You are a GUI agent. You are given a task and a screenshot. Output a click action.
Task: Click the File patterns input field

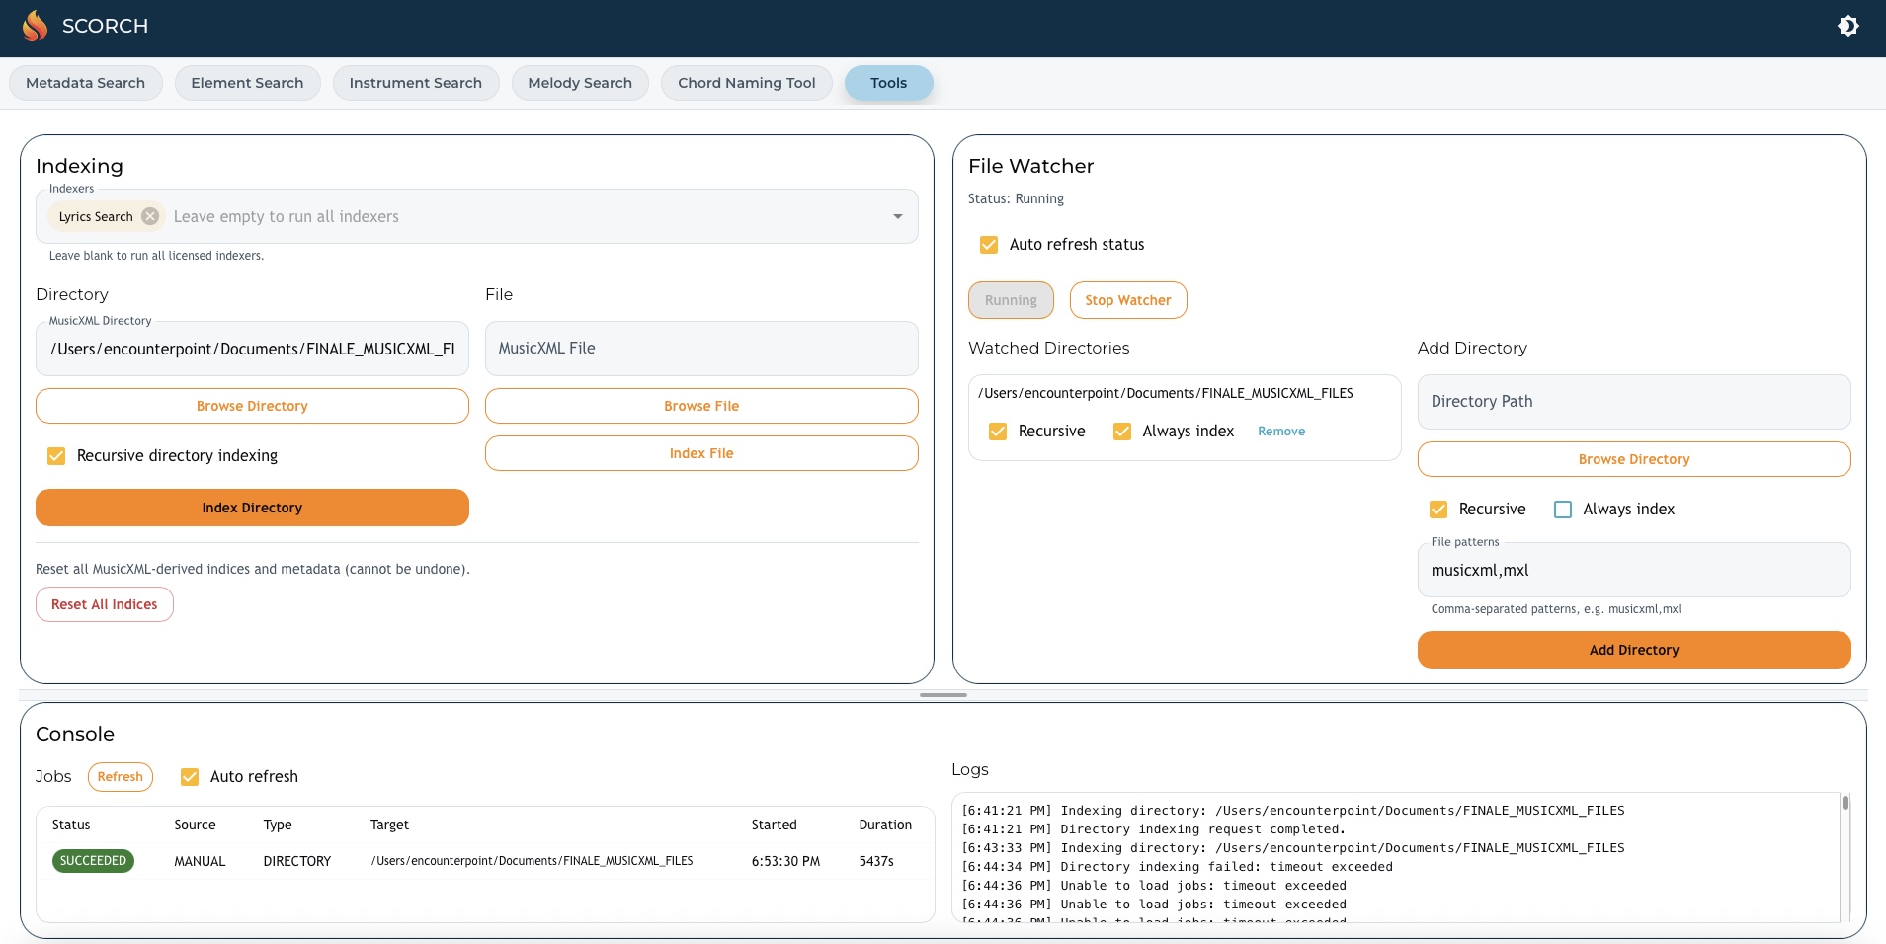click(x=1632, y=570)
